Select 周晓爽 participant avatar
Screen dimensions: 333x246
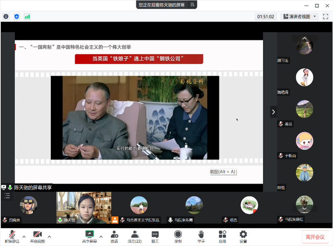pyautogui.click(x=29, y=205)
